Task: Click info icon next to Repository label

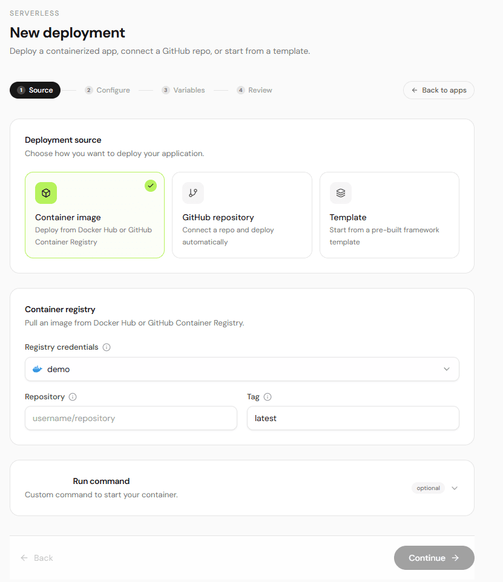Action: pyautogui.click(x=73, y=397)
